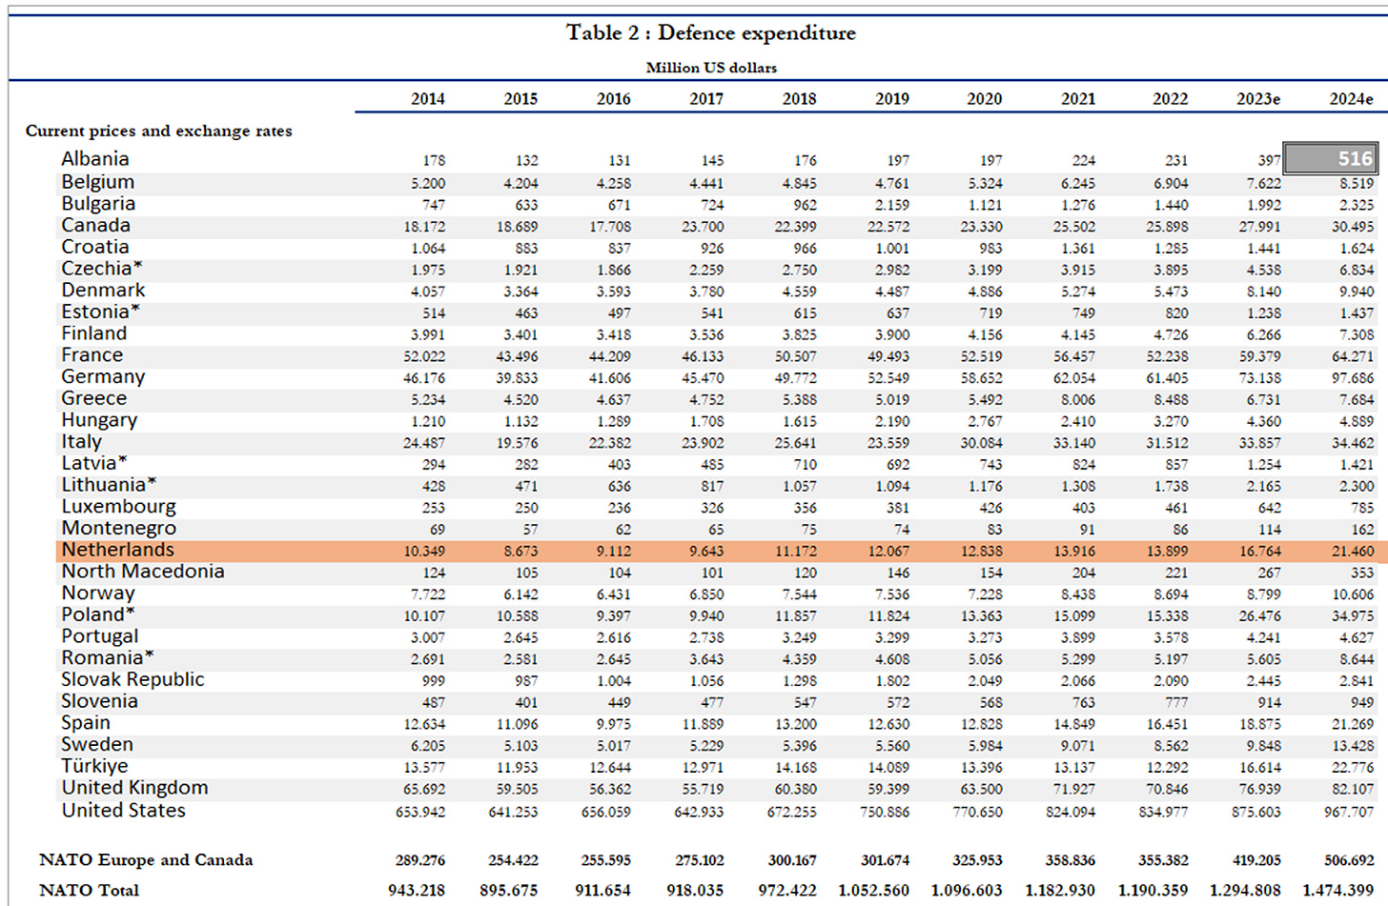Select the Romania* row label
1388x906 pixels.
pos(107,657)
